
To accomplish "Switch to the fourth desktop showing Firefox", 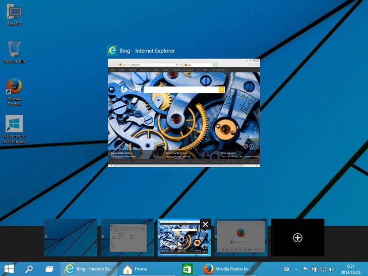I will (x=241, y=238).
